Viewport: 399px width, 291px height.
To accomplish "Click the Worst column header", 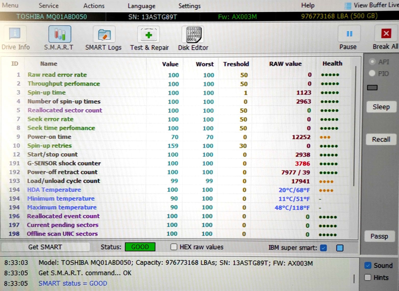I will [x=205, y=64].
